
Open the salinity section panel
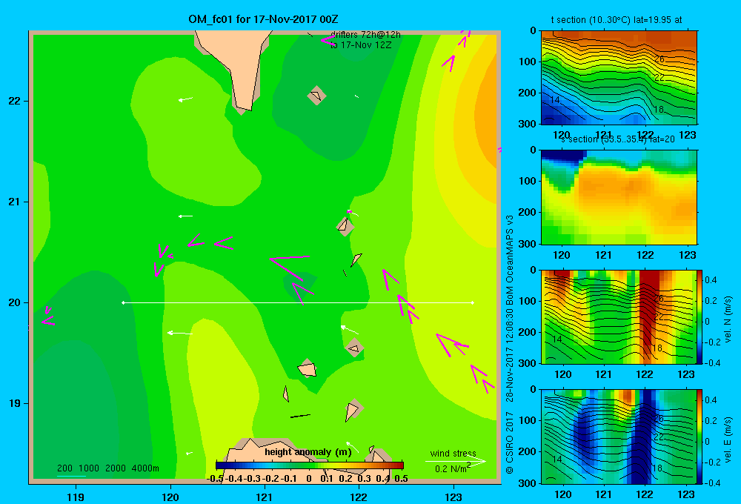click(x=619, y=197)
